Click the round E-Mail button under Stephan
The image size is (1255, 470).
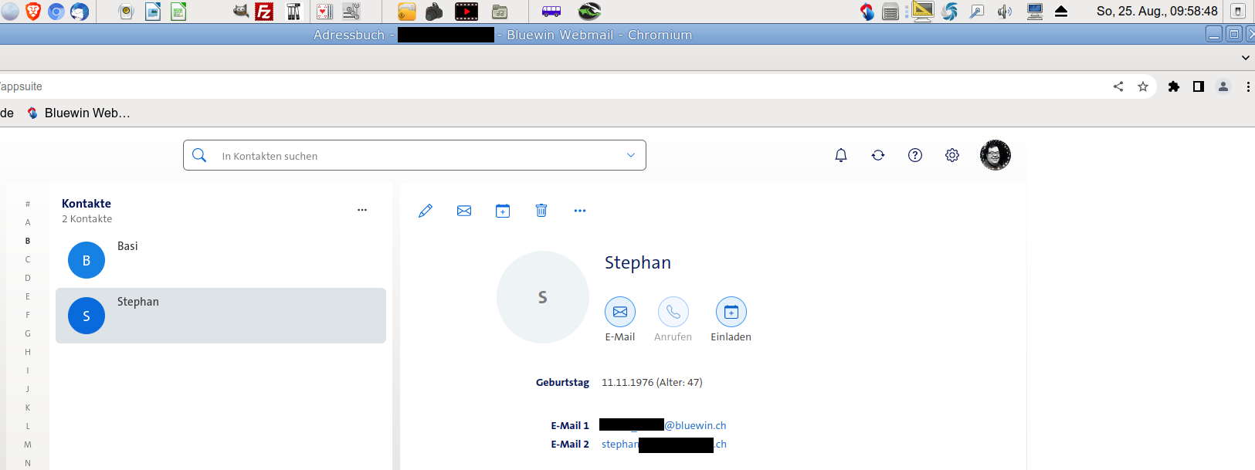click(620, 312)
